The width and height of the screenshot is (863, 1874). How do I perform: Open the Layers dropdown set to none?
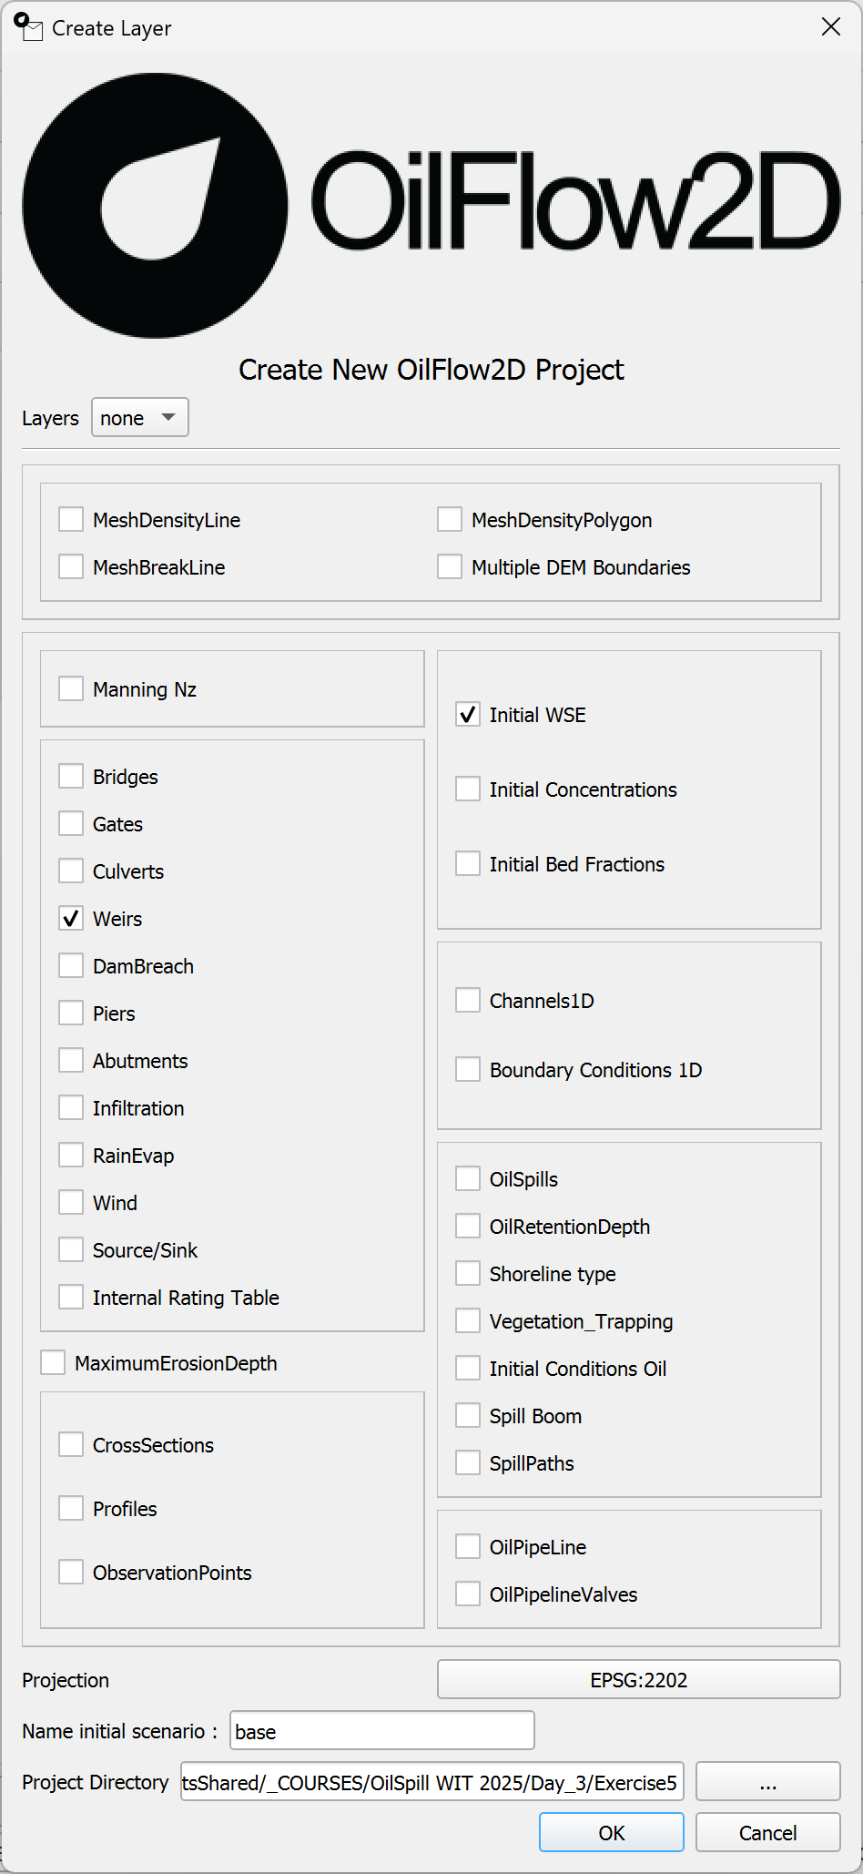click(140, 418)
